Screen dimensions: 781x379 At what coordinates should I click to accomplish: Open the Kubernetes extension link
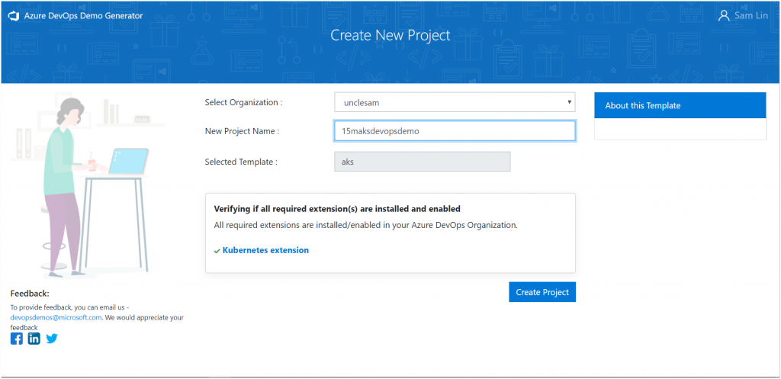point(265,250)
